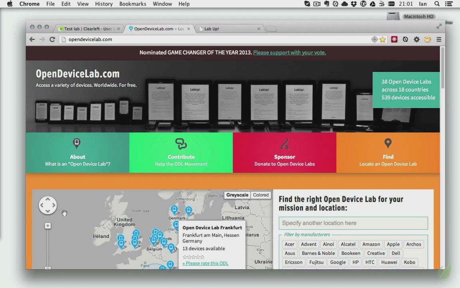Viewport: 460px width, 288px height.
Task: Click the Google Drive menu bar icon
Action: (373, 4)
